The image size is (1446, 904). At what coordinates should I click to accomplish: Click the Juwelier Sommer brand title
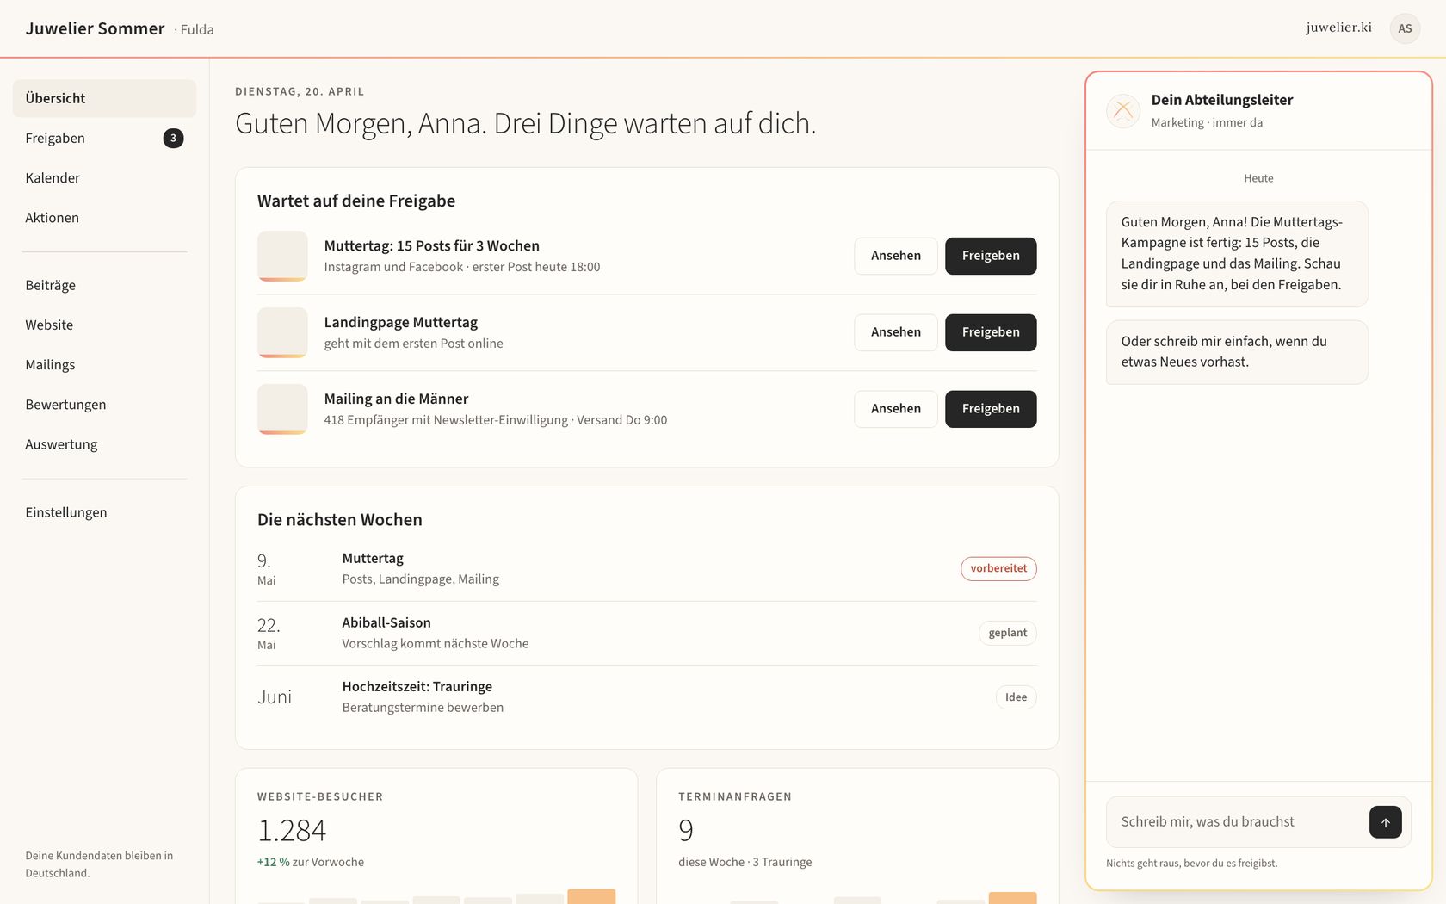point(95,28)
